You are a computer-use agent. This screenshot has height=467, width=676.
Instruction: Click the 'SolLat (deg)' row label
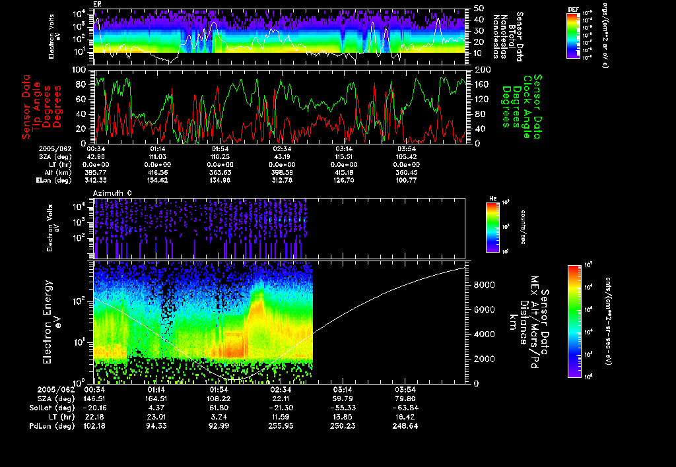coord(51,408)
